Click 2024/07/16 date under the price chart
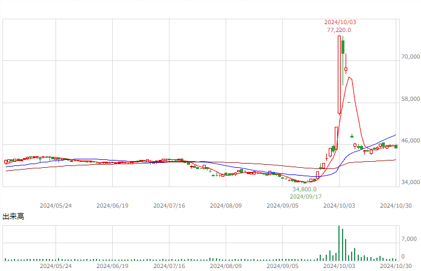 click(x=169, y=206)
